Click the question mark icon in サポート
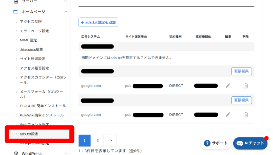The image size is (273, 155). 207,143
